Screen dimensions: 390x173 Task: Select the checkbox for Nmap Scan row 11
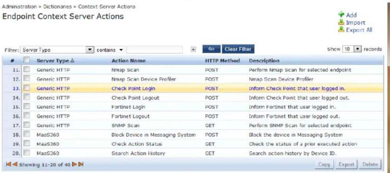point(26,70)
